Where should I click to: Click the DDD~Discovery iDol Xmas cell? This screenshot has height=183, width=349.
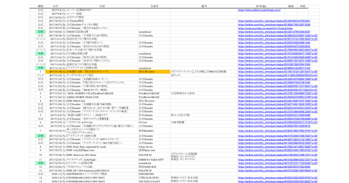(x=102, y=155)
